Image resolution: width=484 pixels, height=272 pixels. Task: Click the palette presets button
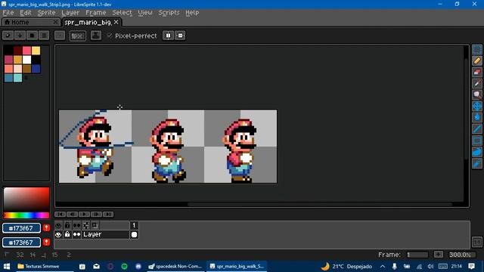point(32,36)
